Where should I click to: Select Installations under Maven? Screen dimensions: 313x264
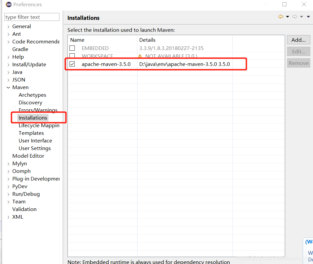tap(33, 118)
